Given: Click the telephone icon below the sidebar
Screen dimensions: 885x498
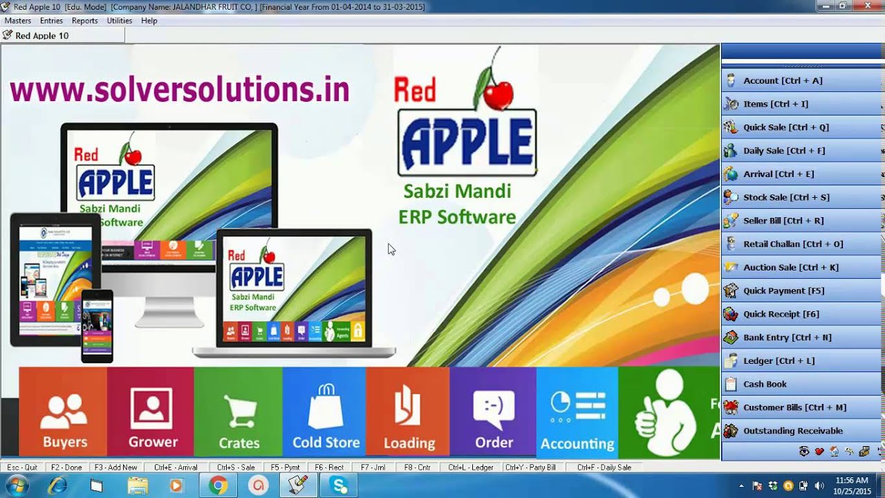Looking at the screenshot, I should tap(804, 452).
